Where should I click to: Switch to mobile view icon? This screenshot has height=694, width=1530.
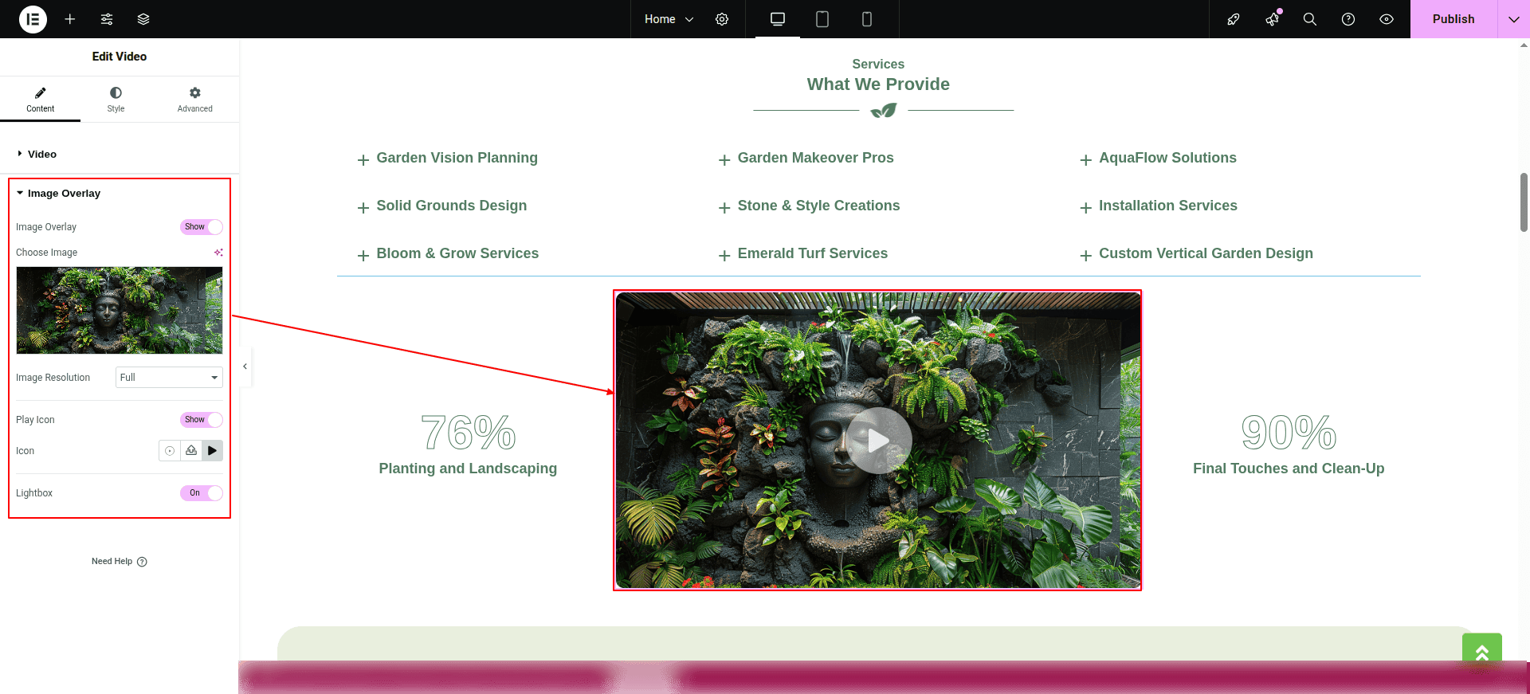[x=867, y=19]
